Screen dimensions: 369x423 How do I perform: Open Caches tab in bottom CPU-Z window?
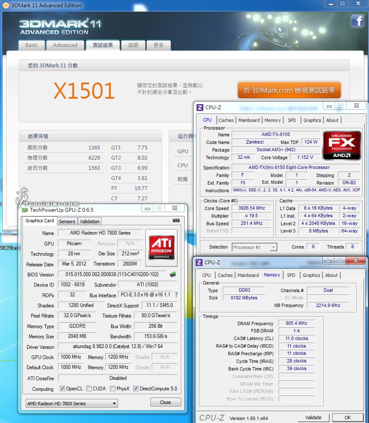(x=225, y=275)
